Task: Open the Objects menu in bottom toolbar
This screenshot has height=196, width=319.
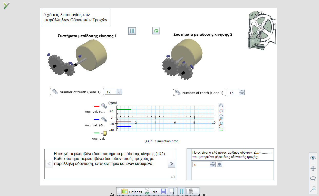Action: pyautogui.click(x=132, y=192)
